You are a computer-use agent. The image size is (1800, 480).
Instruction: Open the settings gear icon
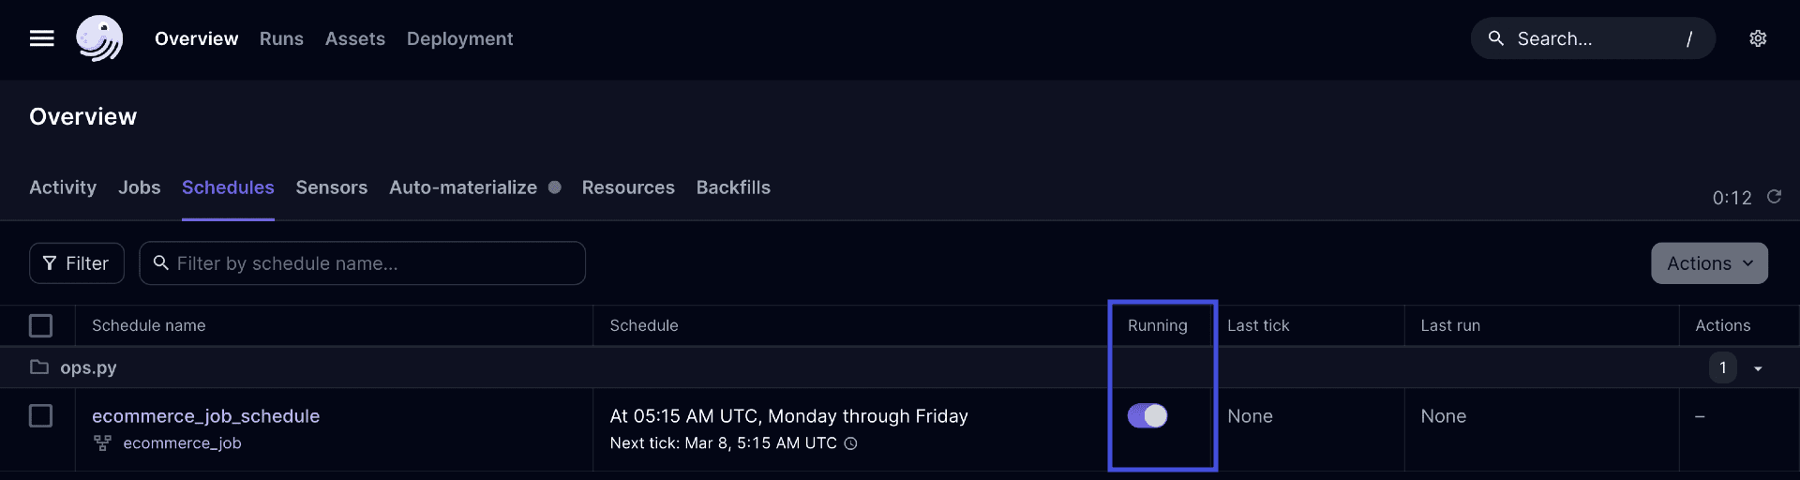[x=1758, y=38]
